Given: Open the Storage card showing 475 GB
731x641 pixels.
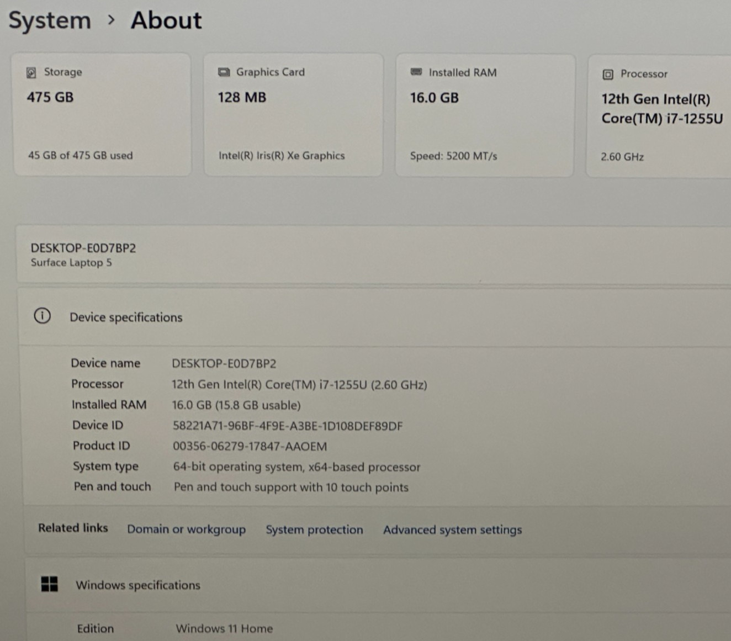Looking at the screenshot, I should [x=102, y=114].
